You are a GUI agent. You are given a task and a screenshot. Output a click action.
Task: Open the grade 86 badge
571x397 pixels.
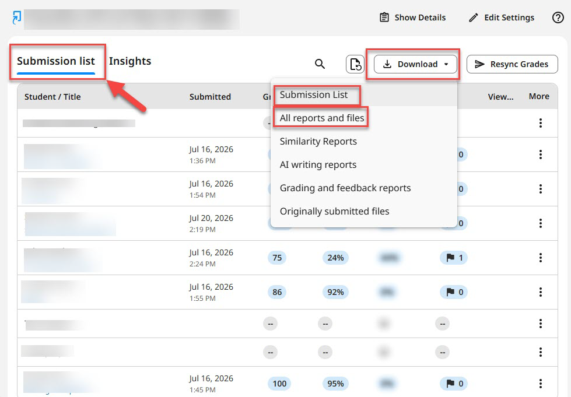277,292
